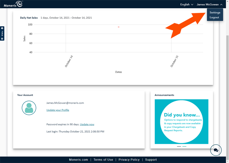This screenshot has height=163, width=229.
Task: Open Moneris.com footer link
Action: click(x=79, y=160)
